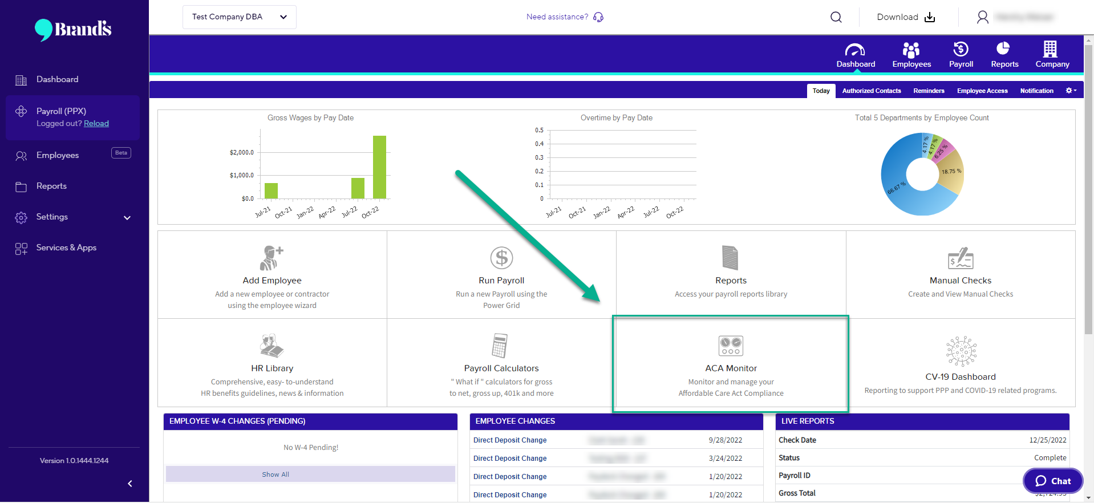The width and height of the screenshot is (1094, 503).
Task: Open the ACA Monitor tile icon
Action: (731, 346)
